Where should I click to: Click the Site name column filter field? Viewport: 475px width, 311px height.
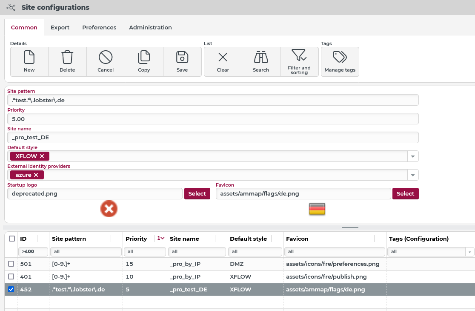tap(197, 252)
